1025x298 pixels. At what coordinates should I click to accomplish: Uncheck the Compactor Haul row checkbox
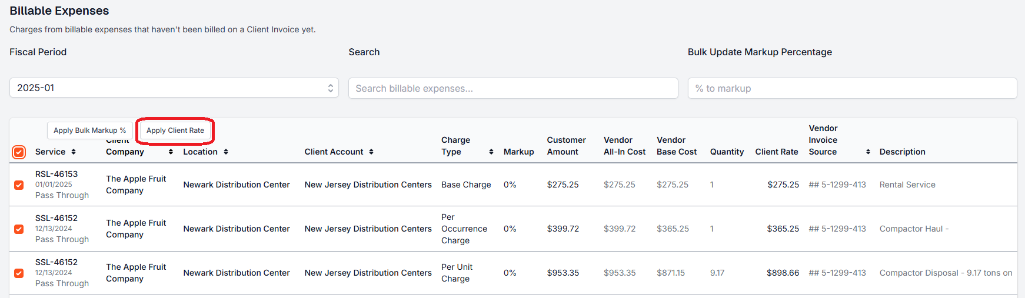[19, 229]
